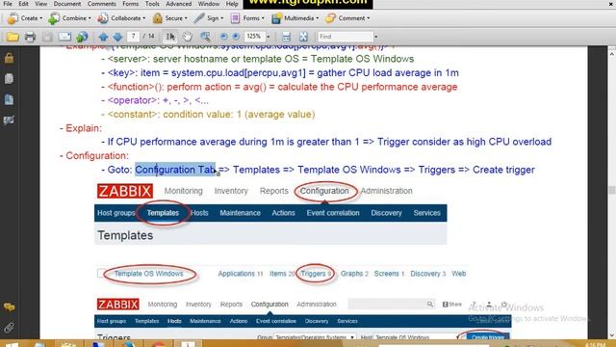Open the Sign dropdown
616x347 pixels.
[209, 18]
